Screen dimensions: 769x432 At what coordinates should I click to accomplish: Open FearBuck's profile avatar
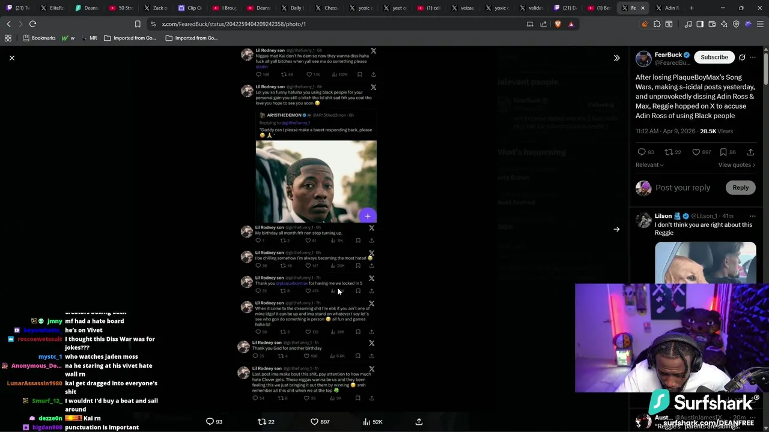click(643, 58)
